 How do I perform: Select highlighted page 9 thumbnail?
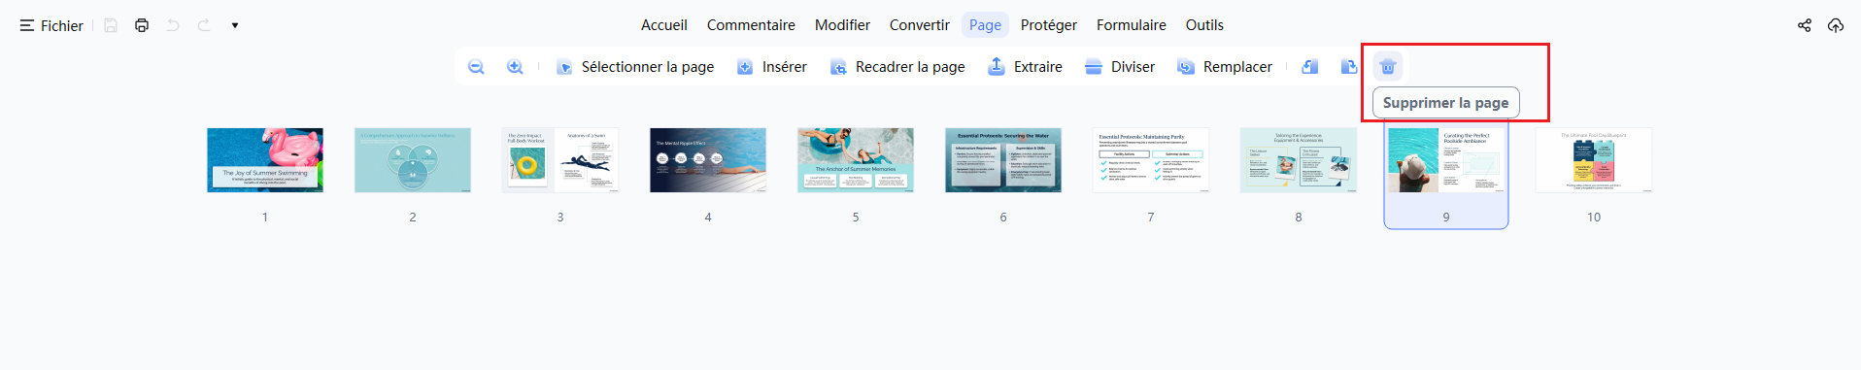pyautogui.click(x=1446, y=160)
